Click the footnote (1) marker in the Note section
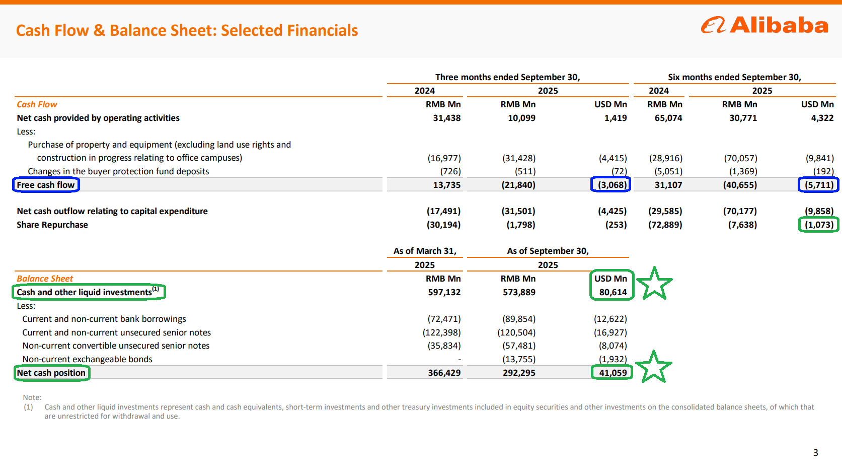 pyautogui.click(x=28, y=407)
